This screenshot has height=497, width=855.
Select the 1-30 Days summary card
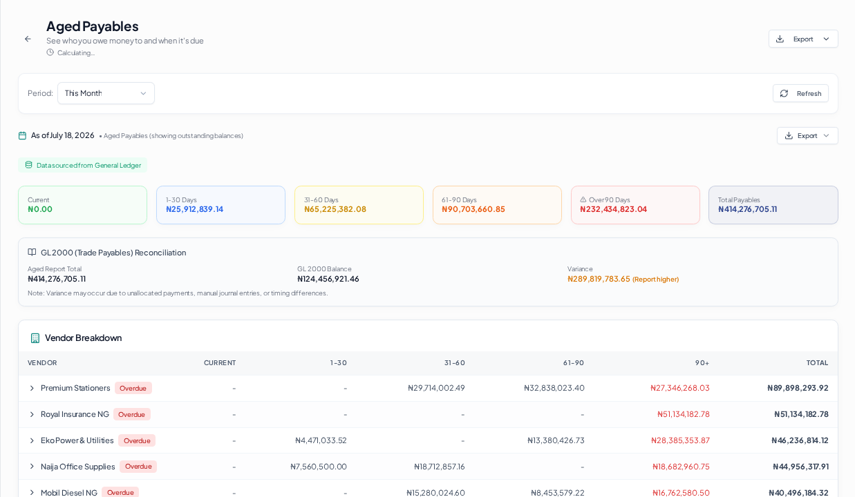click(x=220, y=205)
